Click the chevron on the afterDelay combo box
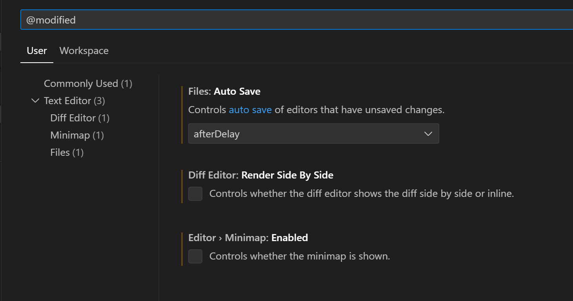Screen dimensions: 573x301 tap(428, 133)
